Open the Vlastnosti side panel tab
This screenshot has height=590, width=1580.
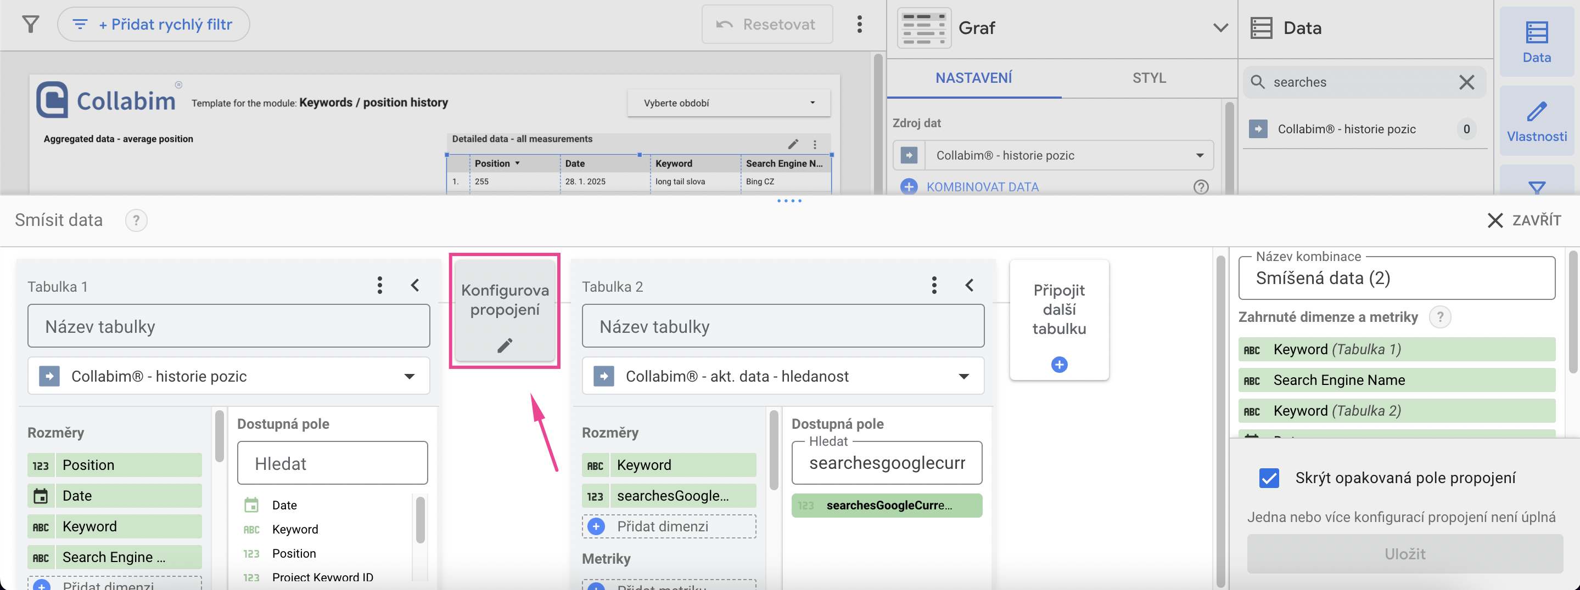1536,121
